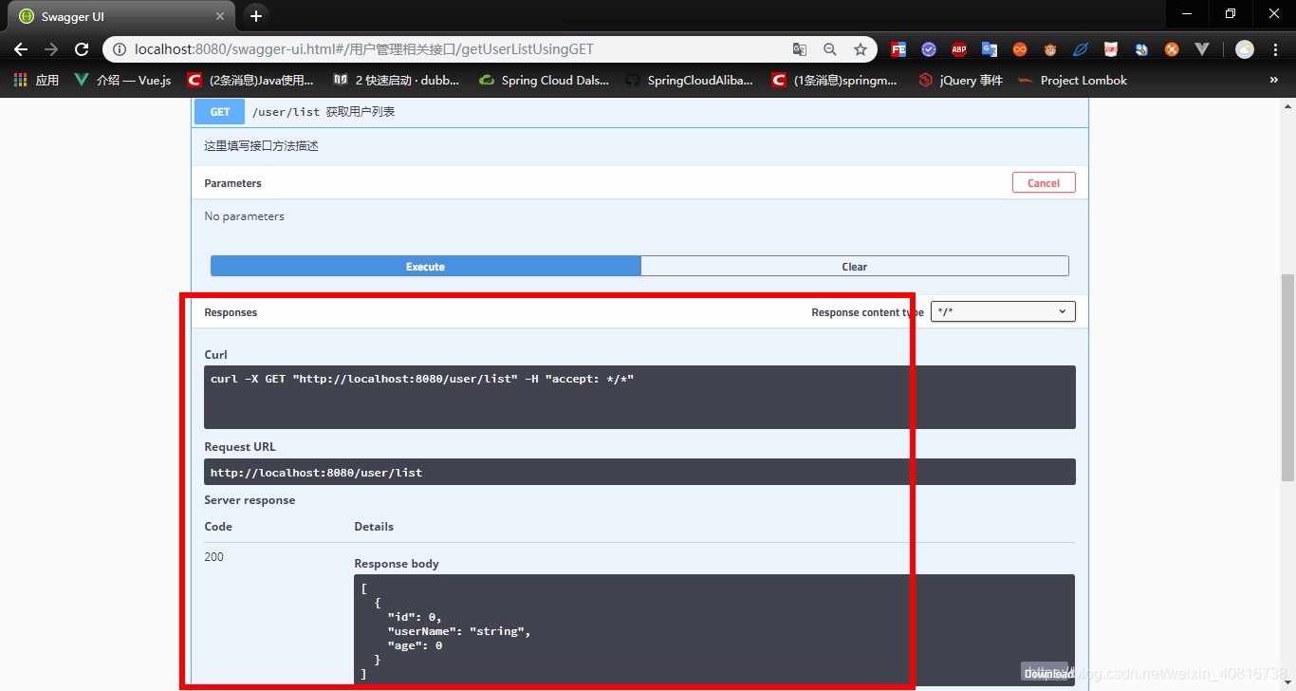This screenshot has height=691, width=1296.
Task: Click the Cancel button in Parameters
Action: point(1044,183)
